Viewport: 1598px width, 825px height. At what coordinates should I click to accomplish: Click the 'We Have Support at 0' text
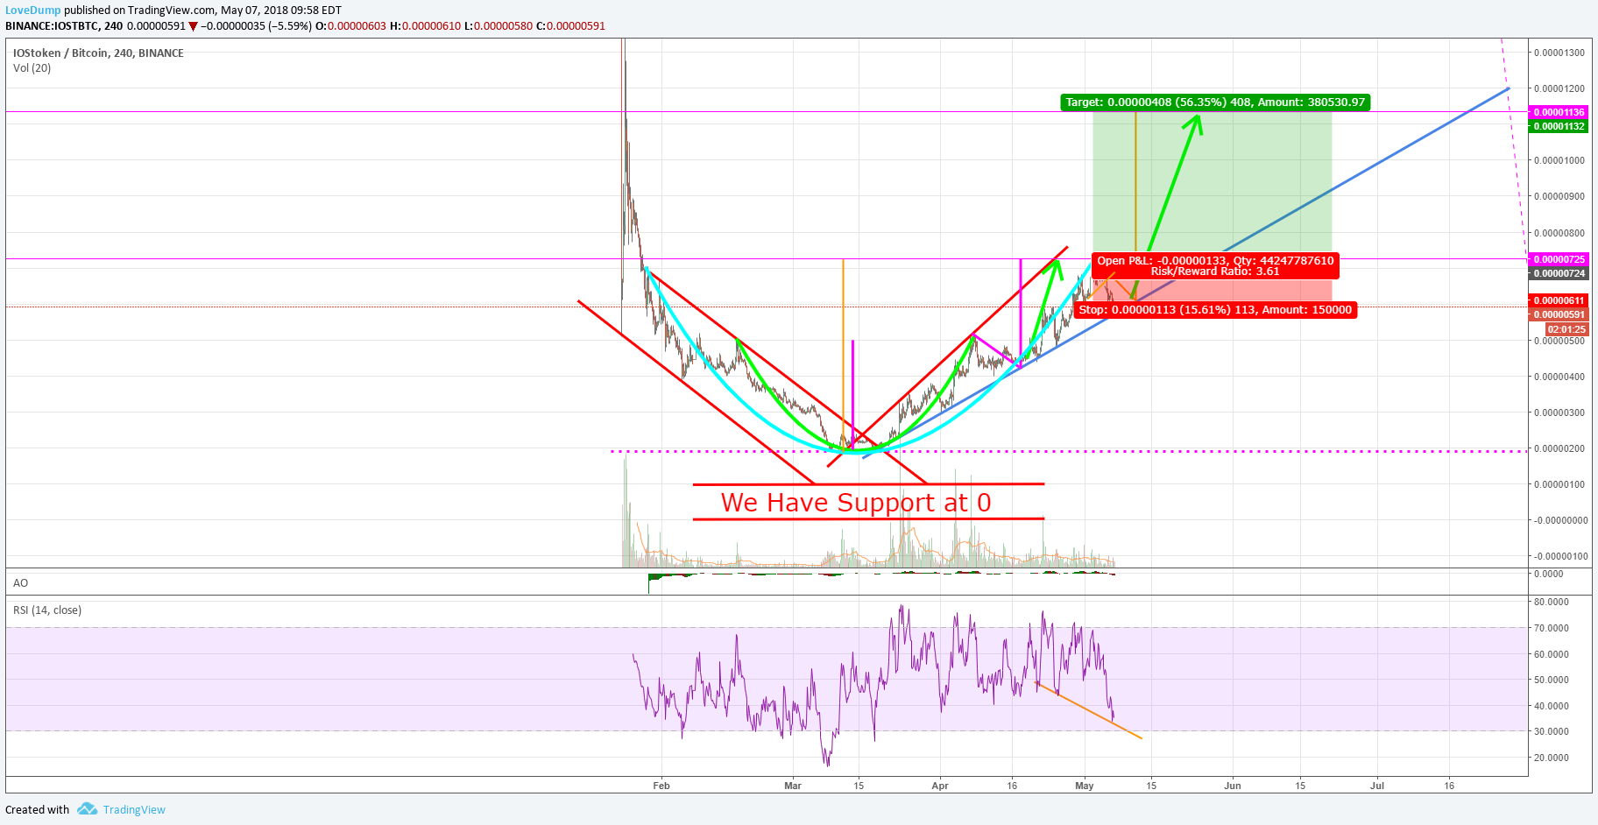(856, 502)
